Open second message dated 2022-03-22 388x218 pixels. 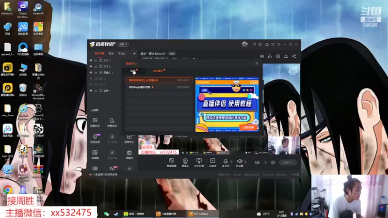pos(159,87)
